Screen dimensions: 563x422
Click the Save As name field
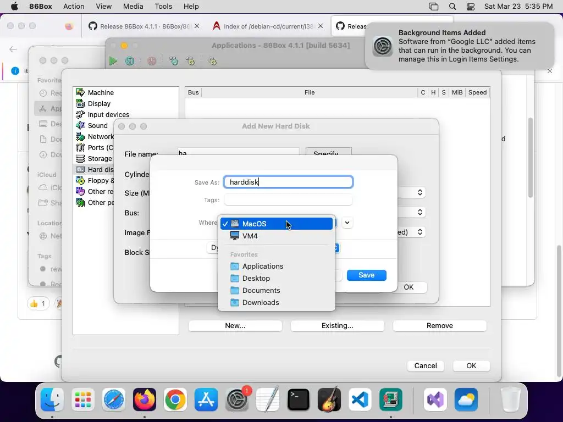(288, 182)
